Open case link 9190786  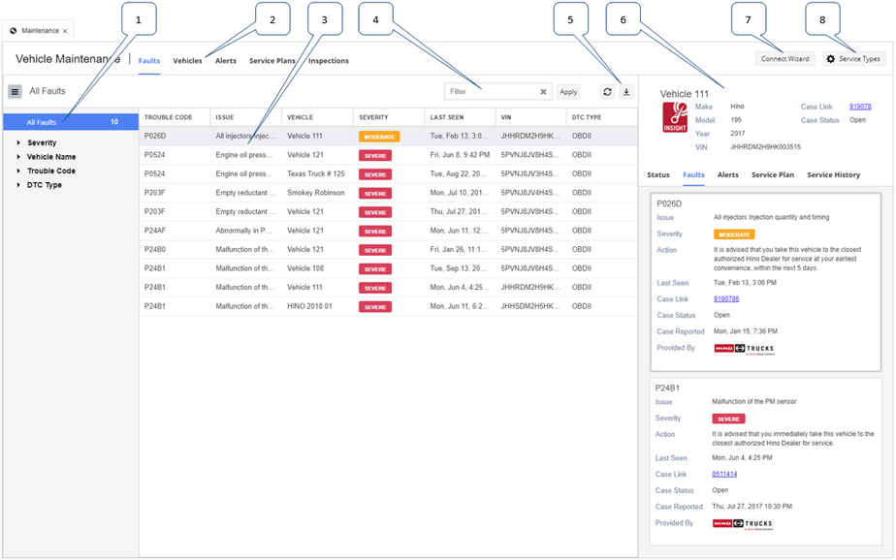pyautogui.click(x=726, y=298)
